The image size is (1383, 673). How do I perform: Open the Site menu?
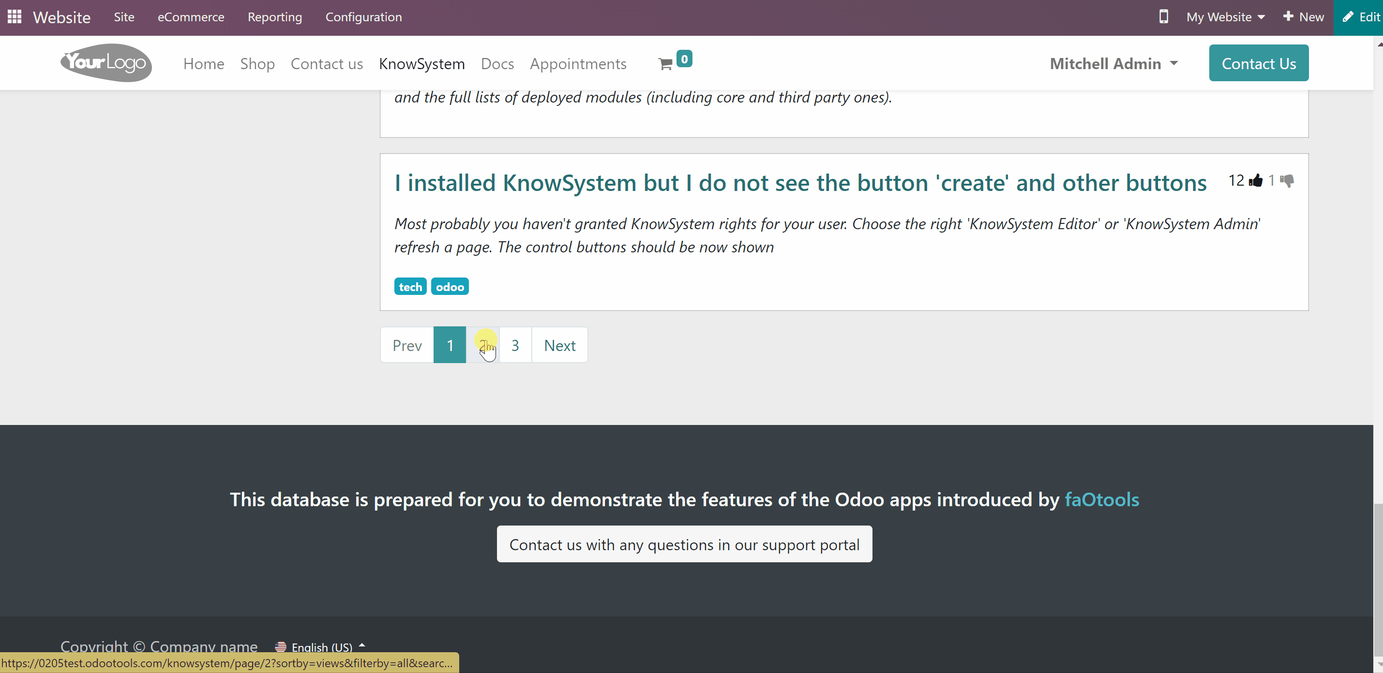click(x=124, y=17)
